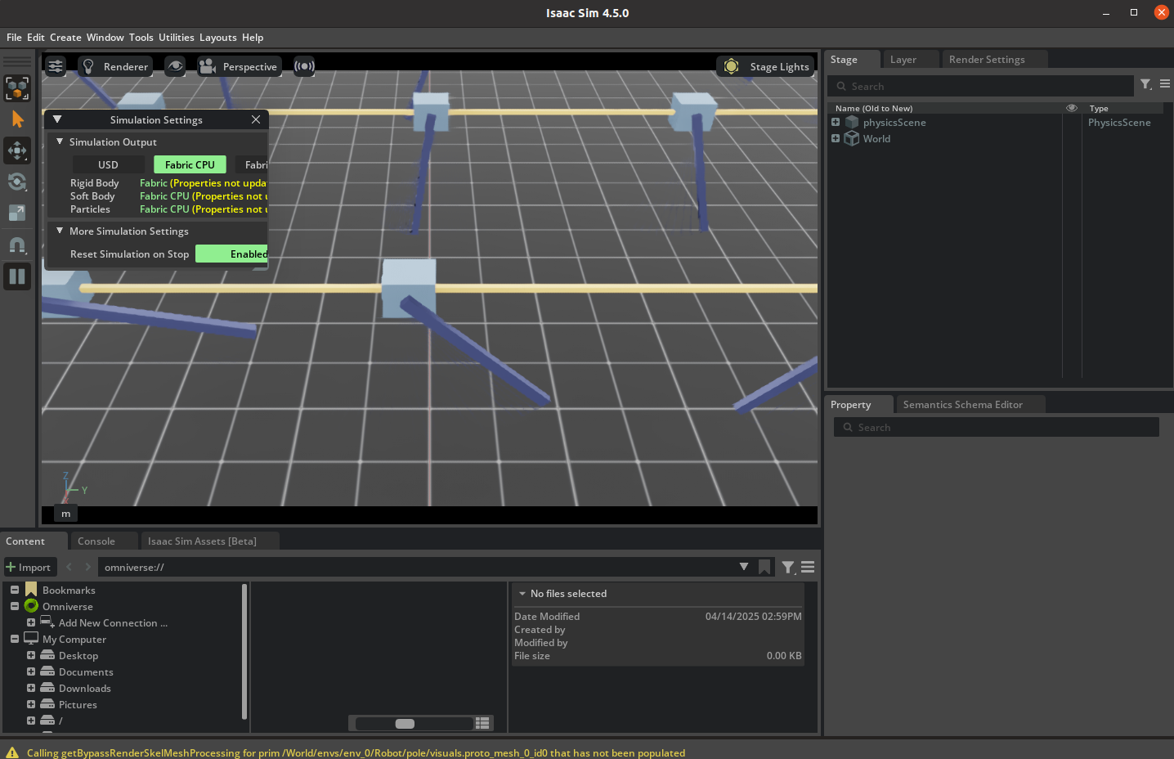Viewport: 1174px width, 759px height.
Task: Toggle the Snap magnet tool
Action: 17,245
